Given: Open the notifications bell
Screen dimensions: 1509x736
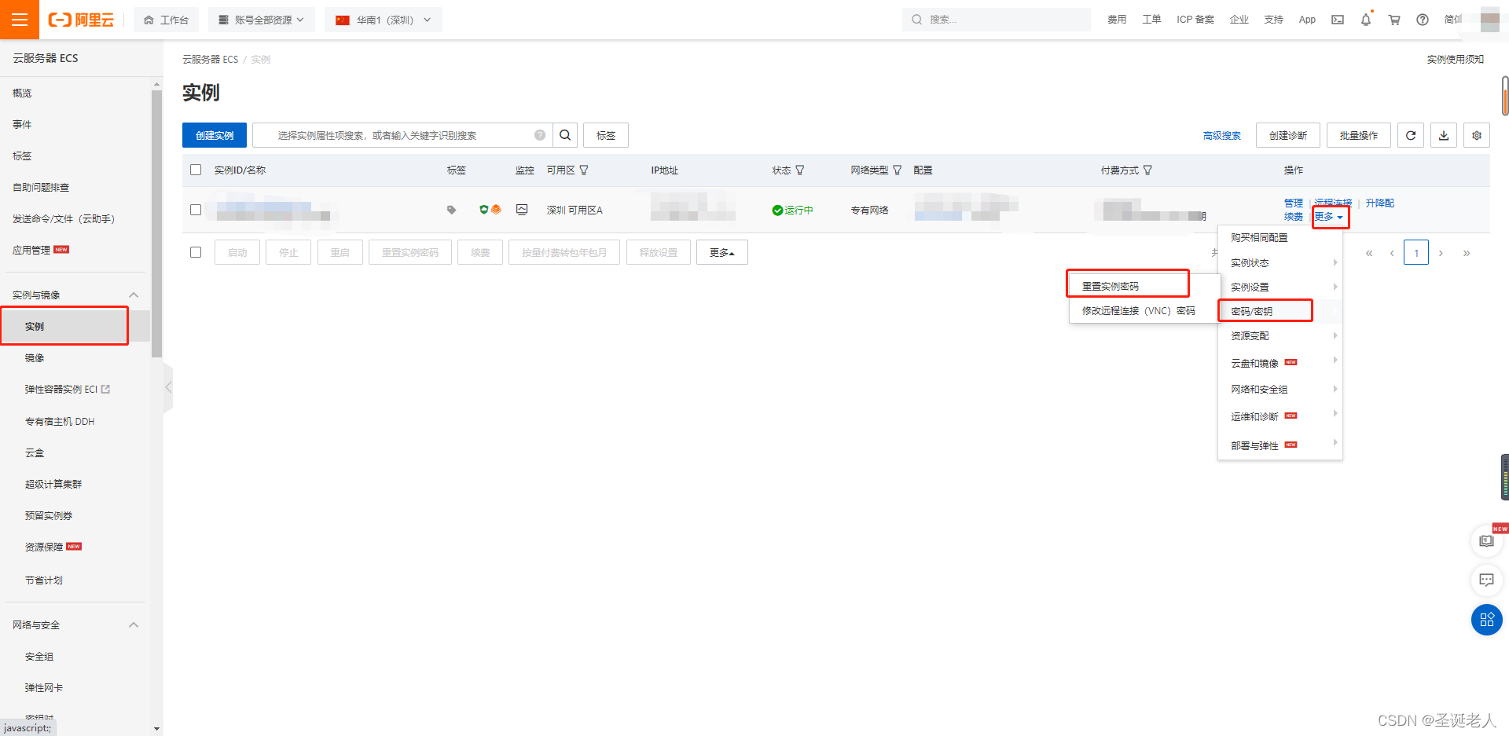Looking at the screenshot, I should (1366, 20).
